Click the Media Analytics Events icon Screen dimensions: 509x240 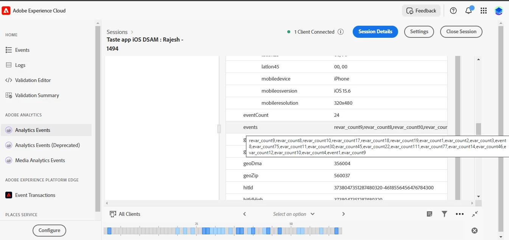click(x=9, y=160)
